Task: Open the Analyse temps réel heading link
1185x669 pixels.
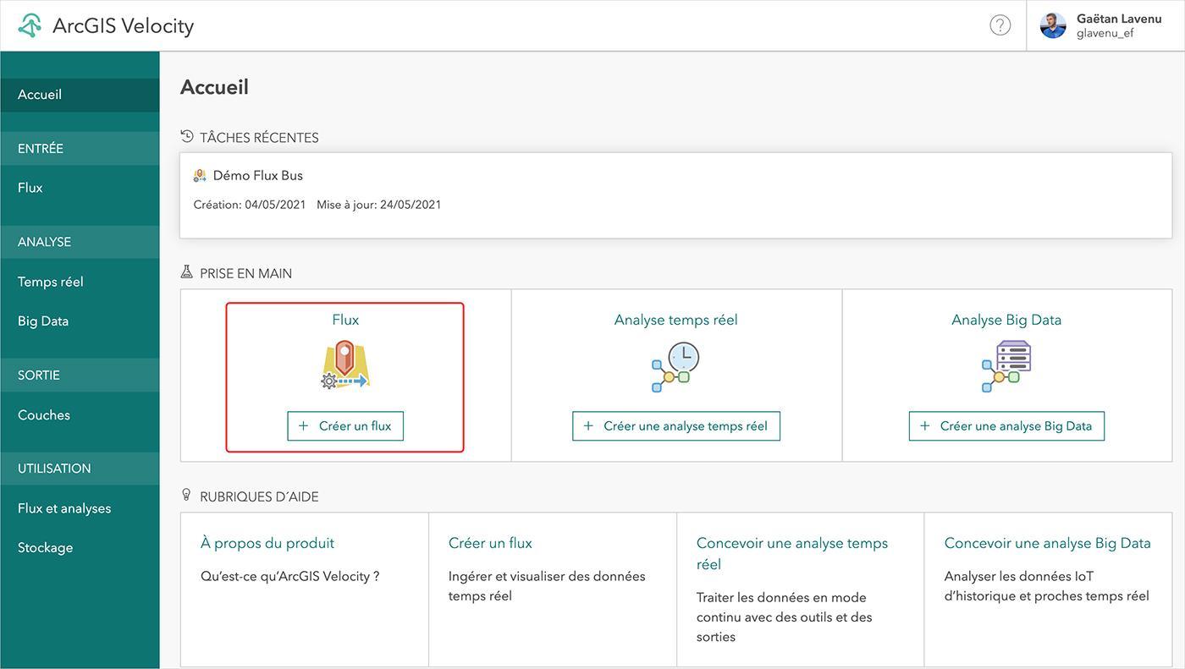Action: pyautogui.click(x=675, y=320)
